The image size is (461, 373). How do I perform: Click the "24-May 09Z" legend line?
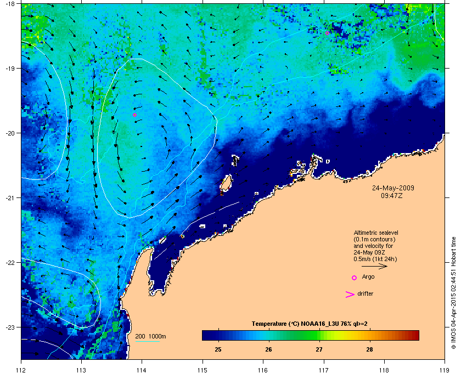(369, 253)
